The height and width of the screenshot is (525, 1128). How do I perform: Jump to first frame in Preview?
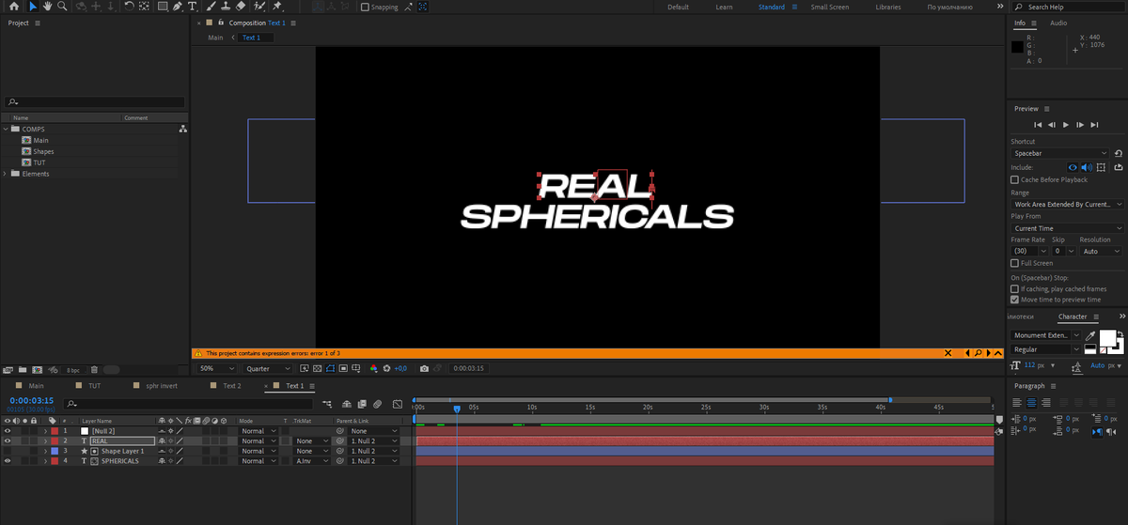click(1038, 124)
